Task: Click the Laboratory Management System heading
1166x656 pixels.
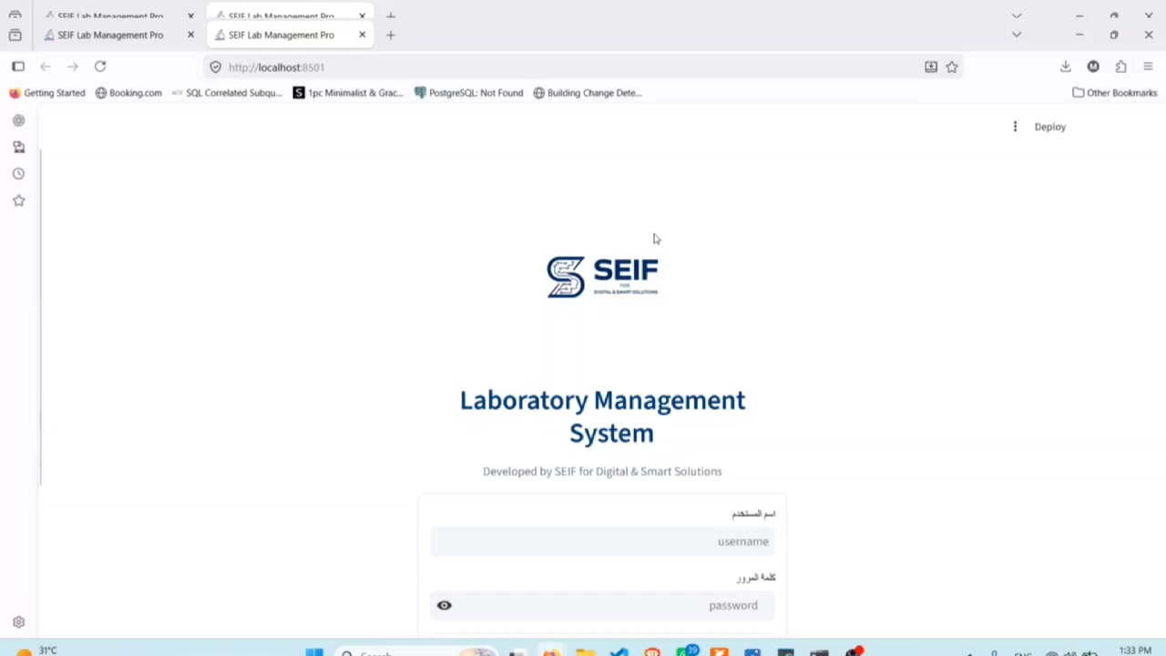Action: click(x=602, y=416)
